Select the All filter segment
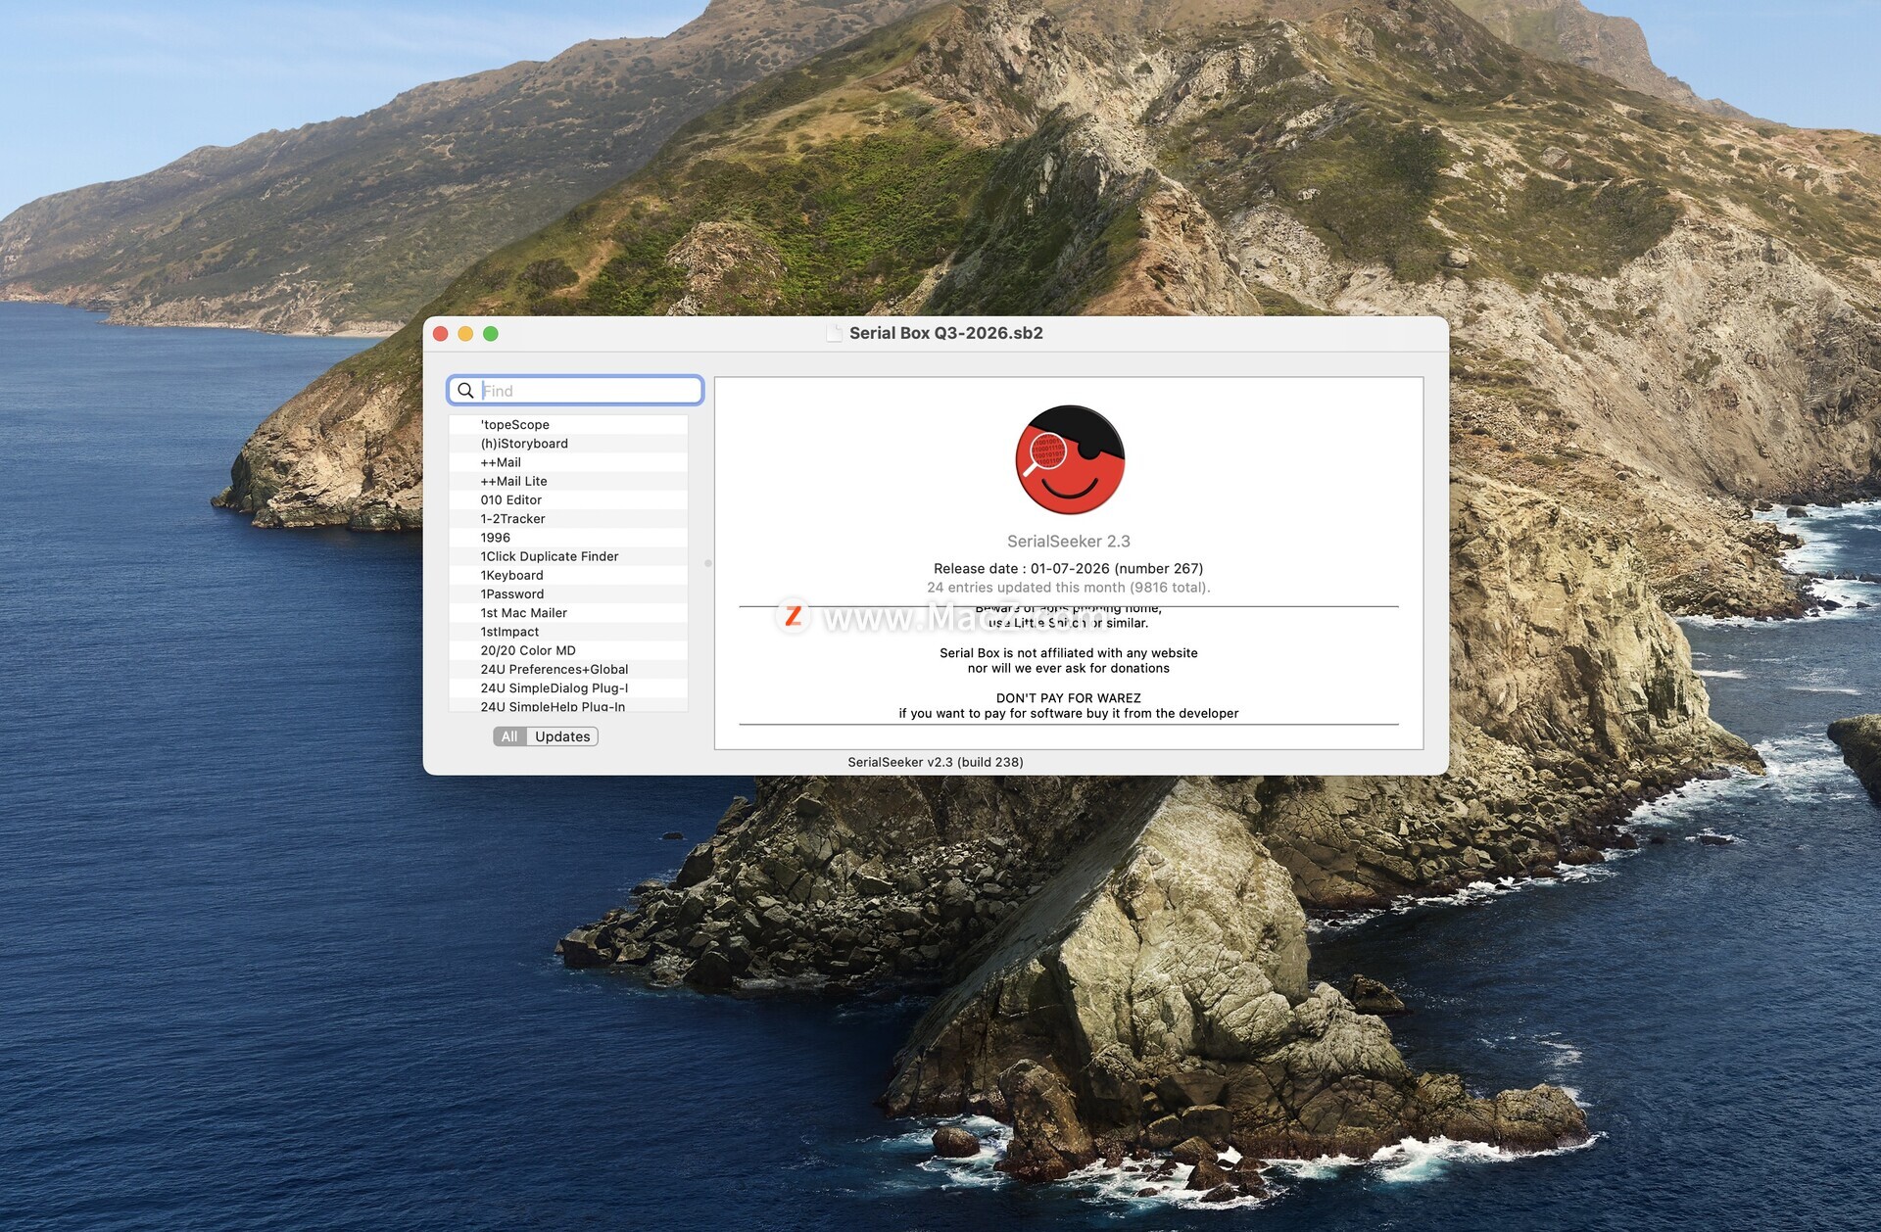 pos(509,736)
